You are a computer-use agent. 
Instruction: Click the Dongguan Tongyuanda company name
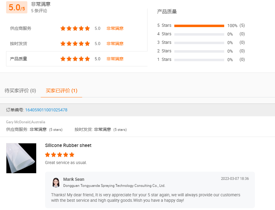click(x=114, y=186)
